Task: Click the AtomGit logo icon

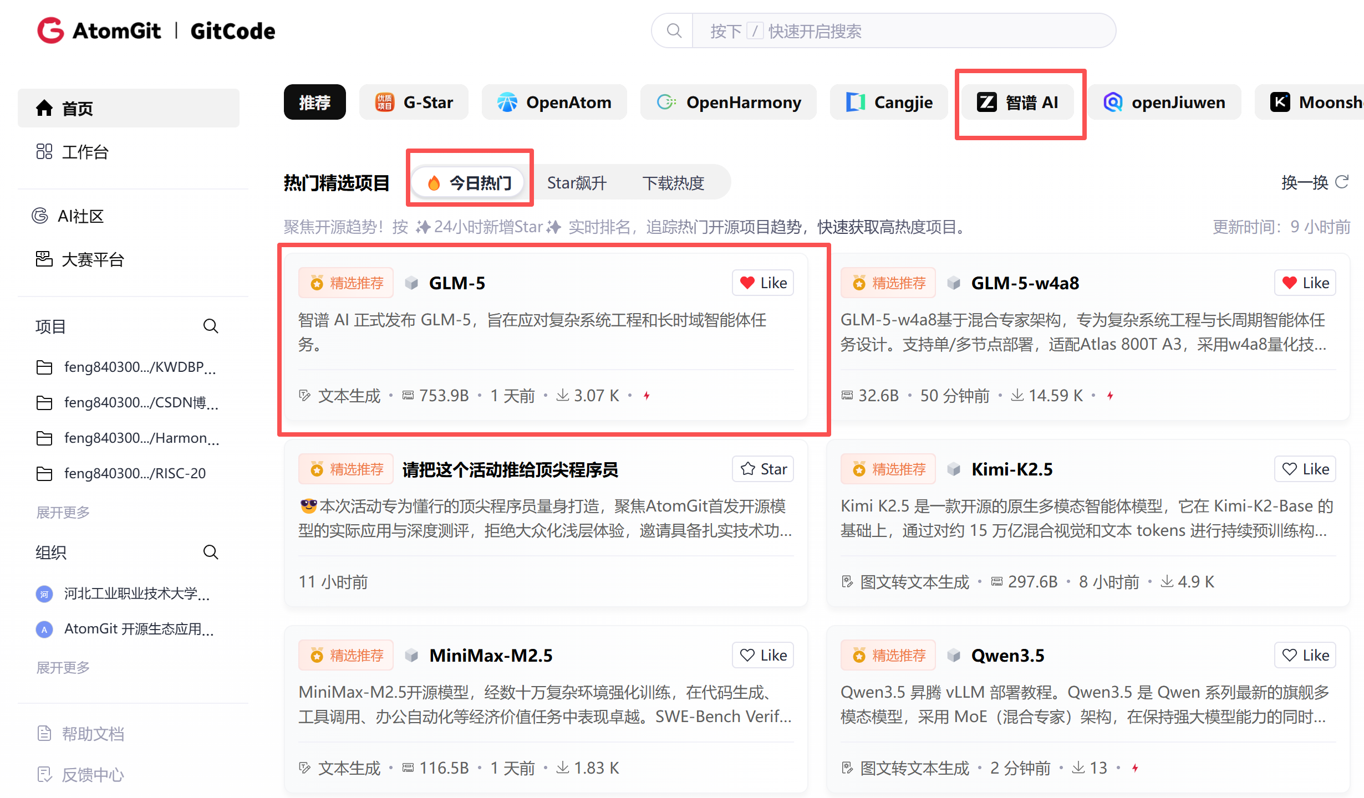Action: tap(50, 30)
